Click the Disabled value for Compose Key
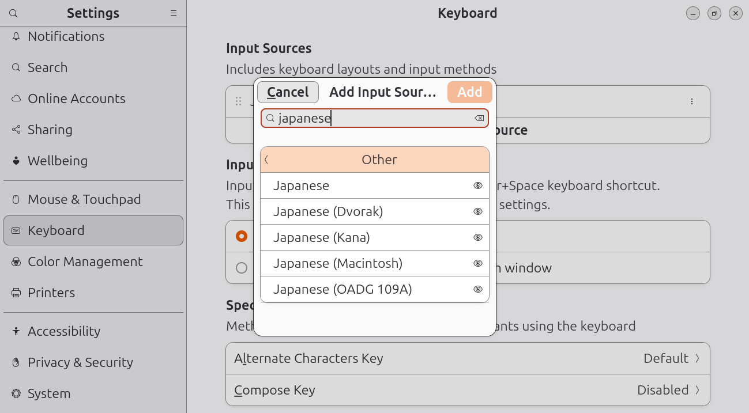 663,390
